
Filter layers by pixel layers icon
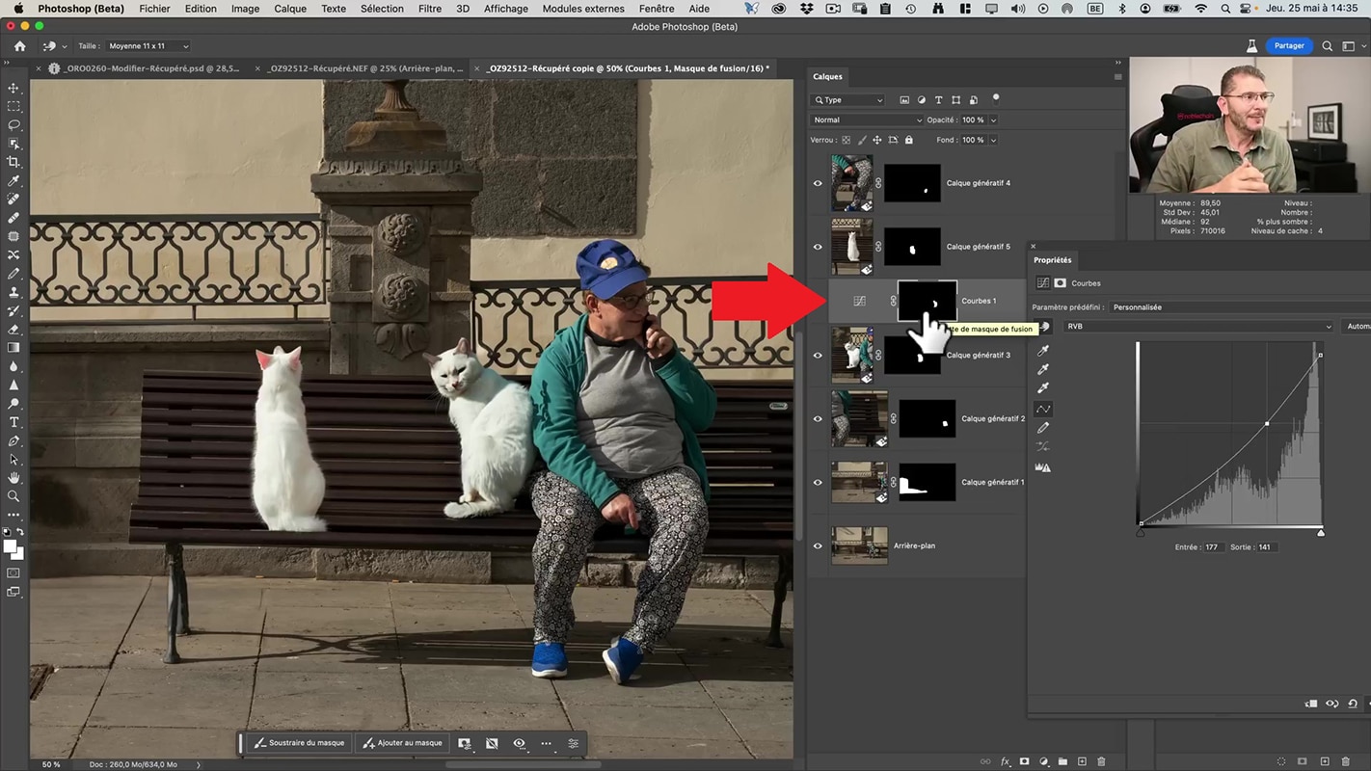pyautogui.click(x=904, y=100)
